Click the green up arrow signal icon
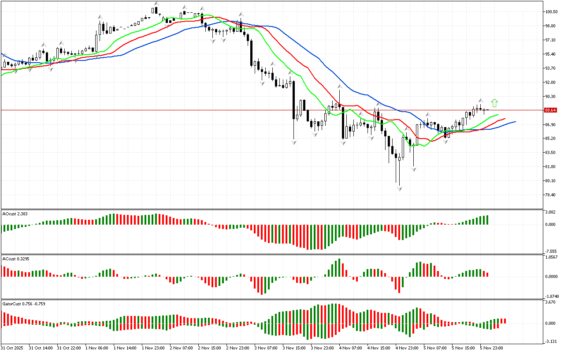This screenshot has width=564, height=353. [x=494, y=103]
